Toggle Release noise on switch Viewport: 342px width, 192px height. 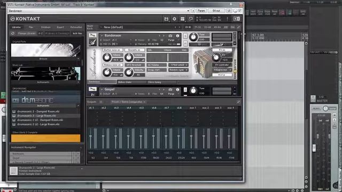pos(113,65)
